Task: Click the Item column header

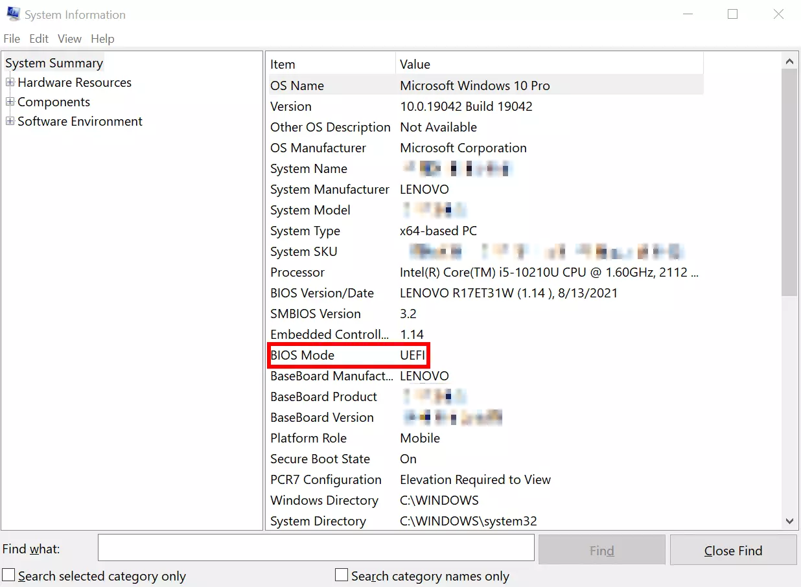Action: (x=331, y=64)
